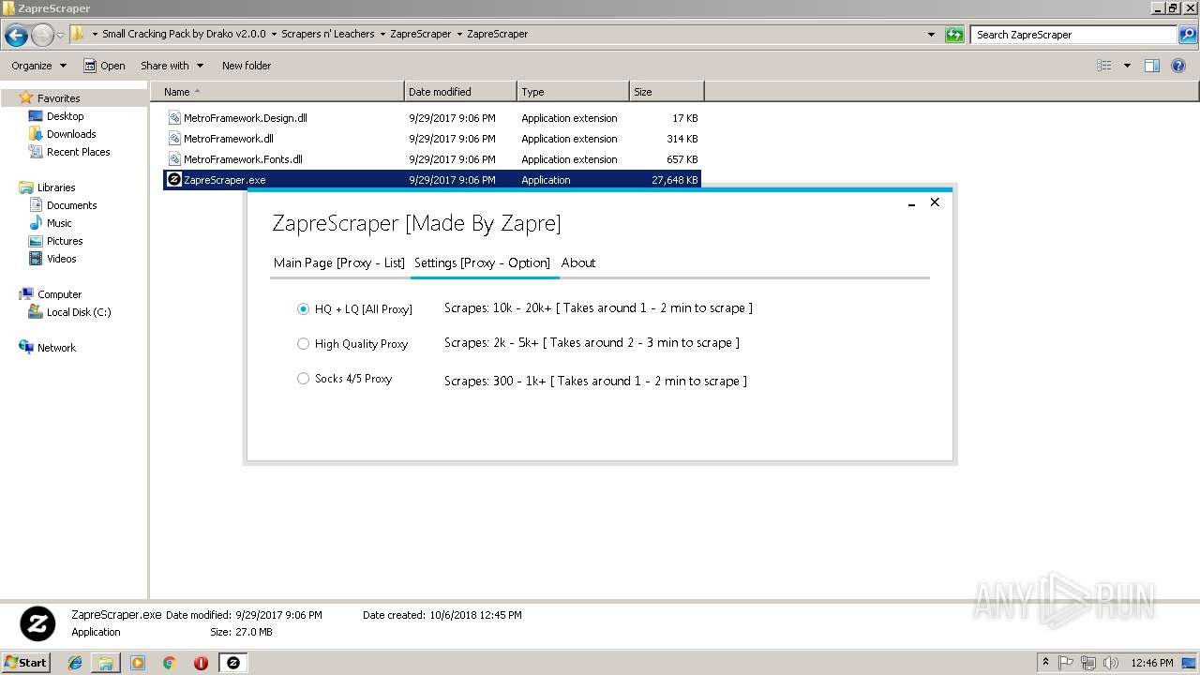Open Windows Media Player from taskbar
Viewport: 1200px width, 675px height.
tap(138, 663)
